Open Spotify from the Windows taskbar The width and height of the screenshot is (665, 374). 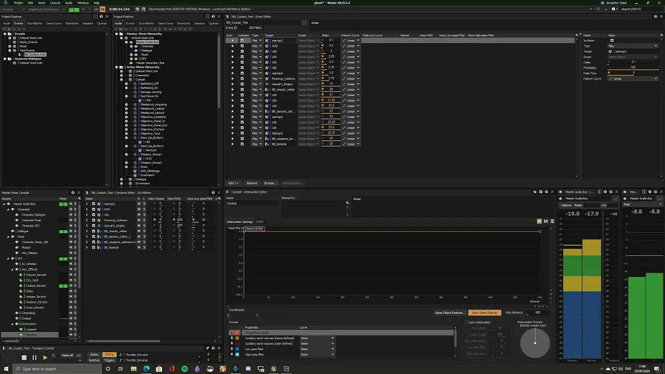click(184, 369)
